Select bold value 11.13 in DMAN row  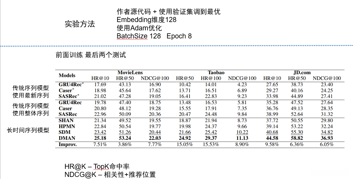click(242, 138)
